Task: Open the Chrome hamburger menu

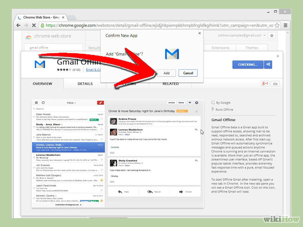Action: 286,25
